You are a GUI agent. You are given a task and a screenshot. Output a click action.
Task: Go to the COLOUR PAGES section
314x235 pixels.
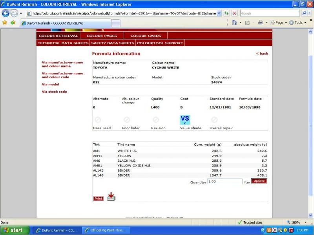[102, 36]
